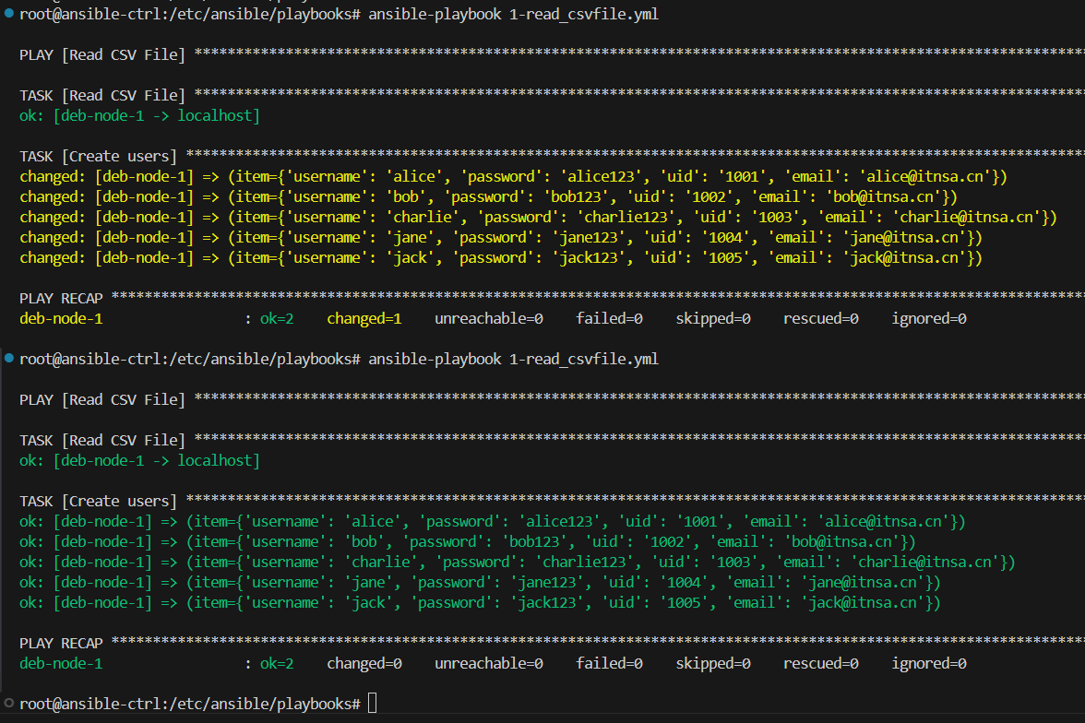Click the green 'deb-node-1' host in the second recap
Viewport: 1085px width, 723px height.
61,663
